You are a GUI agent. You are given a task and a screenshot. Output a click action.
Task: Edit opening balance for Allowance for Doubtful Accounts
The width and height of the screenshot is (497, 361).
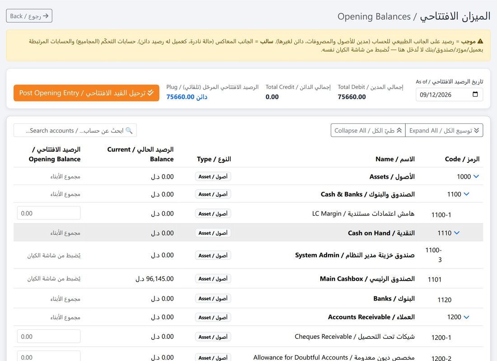pyautogui.click(x=49, y=357)
